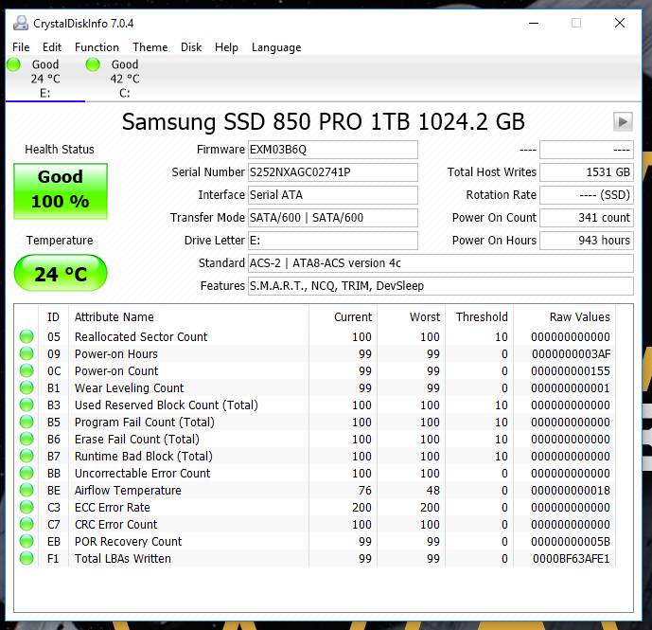Click Rotation Rate value field
652x630 pixels.
tap(587, 195)
